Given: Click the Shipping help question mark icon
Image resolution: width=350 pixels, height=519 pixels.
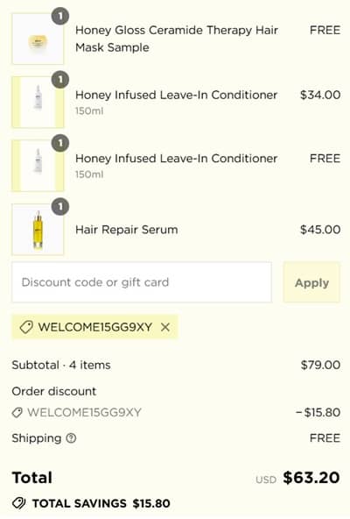Looking at the screenshot, I should (71, 438).
